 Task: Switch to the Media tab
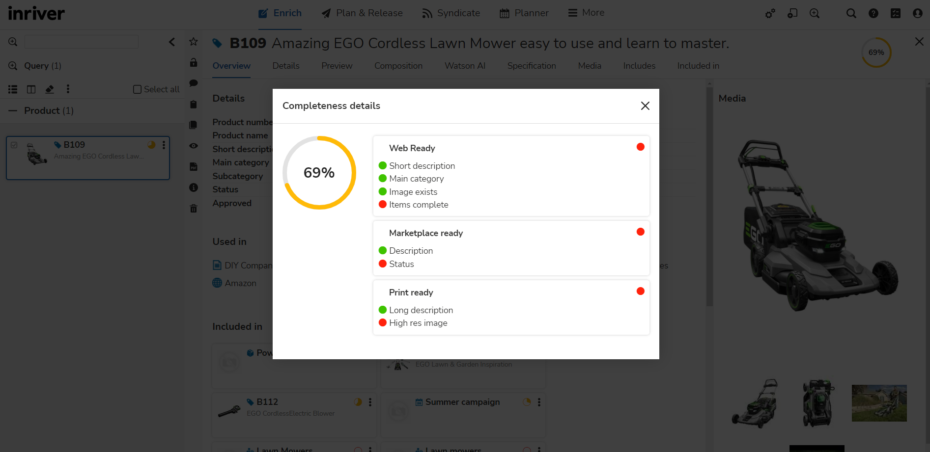coord(590,66)
